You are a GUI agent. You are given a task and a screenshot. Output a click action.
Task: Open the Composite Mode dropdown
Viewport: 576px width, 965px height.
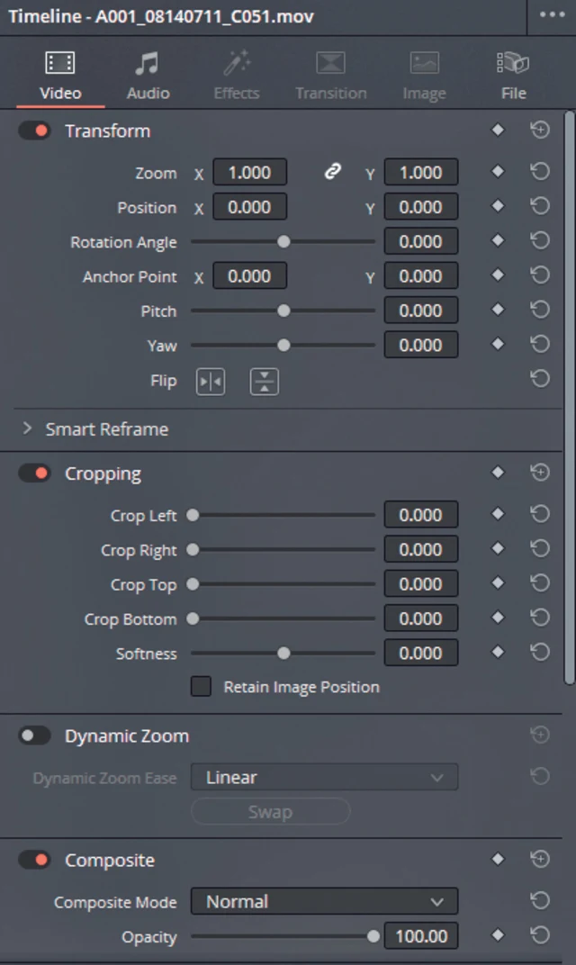click(324, 901)
